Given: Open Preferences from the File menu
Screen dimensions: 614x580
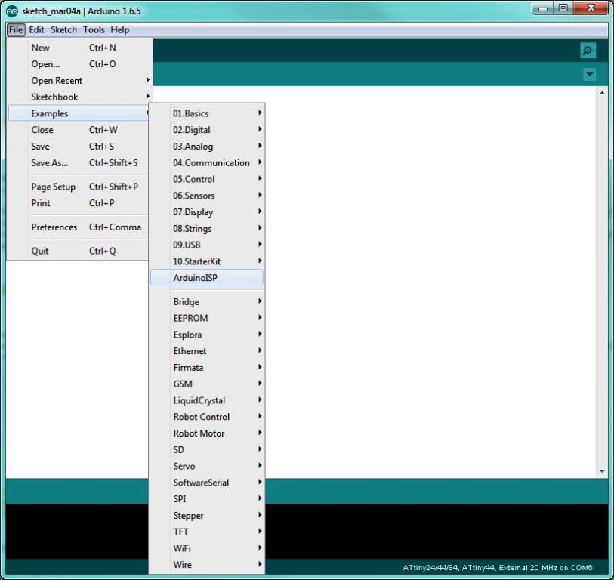Looking at the screenshot, I should [79, 227].
